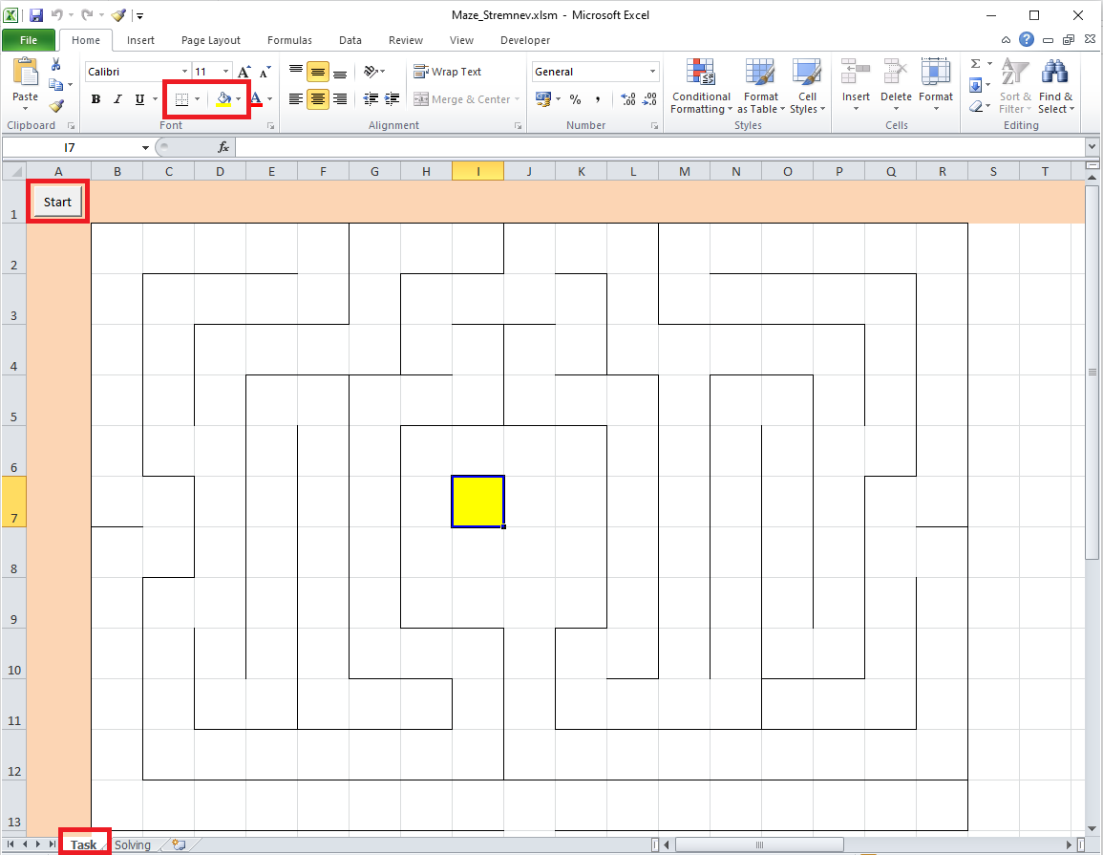Open Cell Styles gallery
Screen dimensions: 1103x855
click(x=807, y=86)
